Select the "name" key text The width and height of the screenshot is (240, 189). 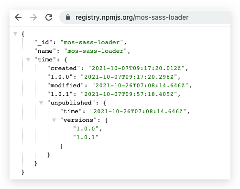(45, 51)
